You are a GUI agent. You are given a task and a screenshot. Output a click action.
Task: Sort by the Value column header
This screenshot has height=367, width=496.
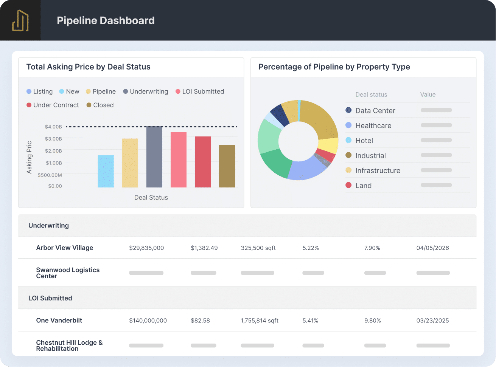point(428,94)
